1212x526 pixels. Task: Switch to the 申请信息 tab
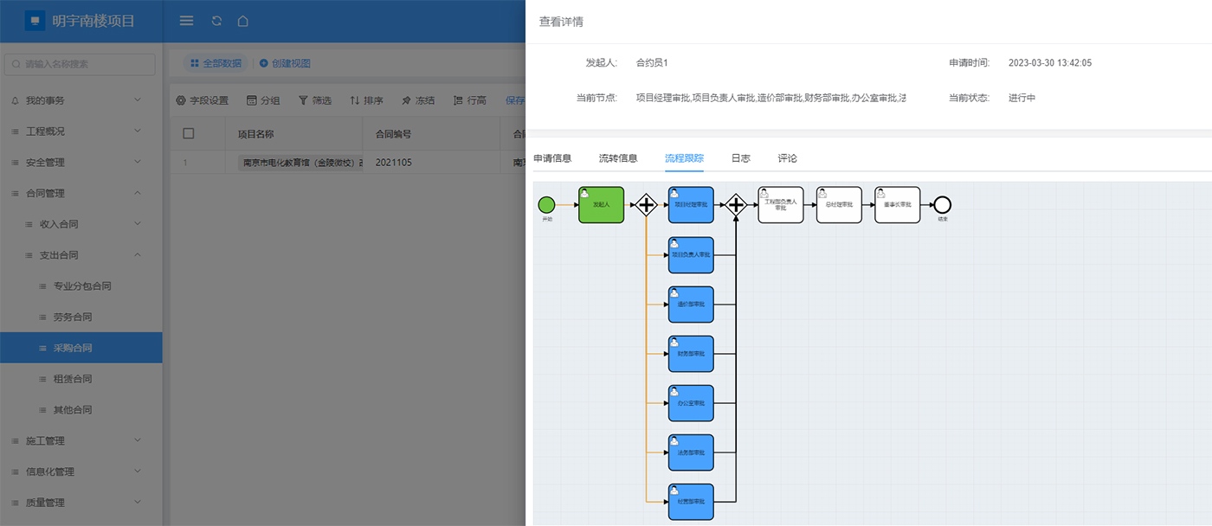[552, 158]
